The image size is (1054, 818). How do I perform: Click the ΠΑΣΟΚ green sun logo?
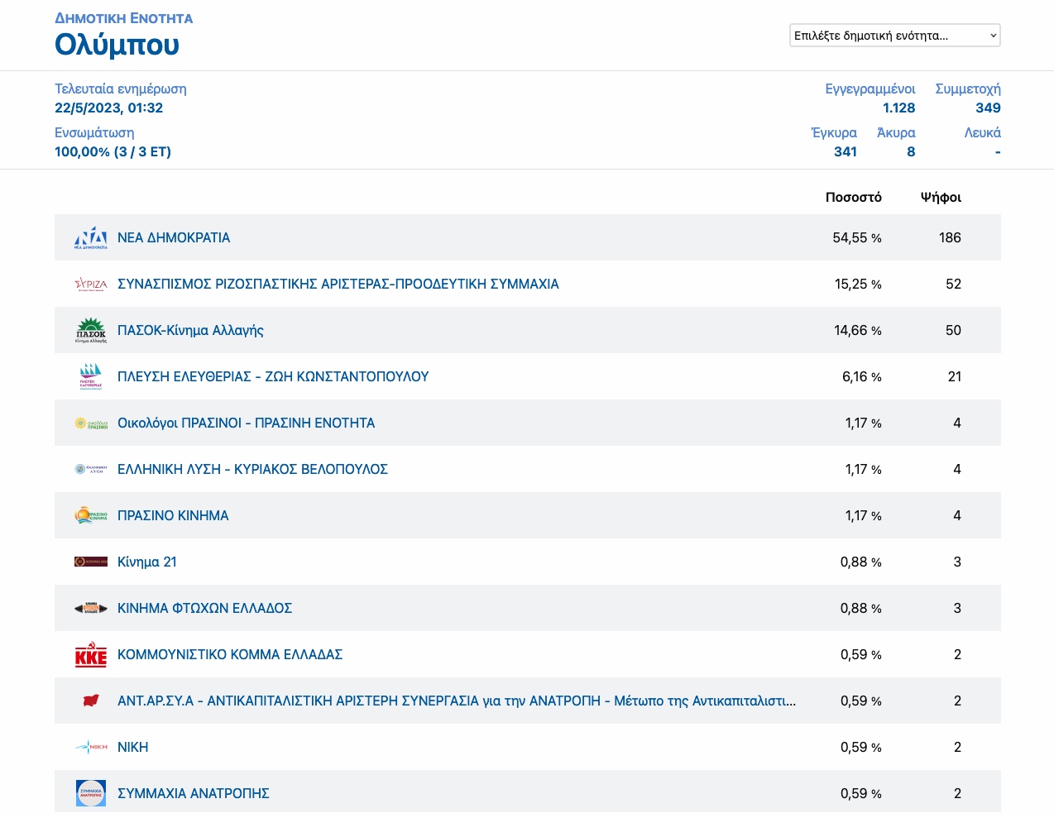(x=91, y=330)
